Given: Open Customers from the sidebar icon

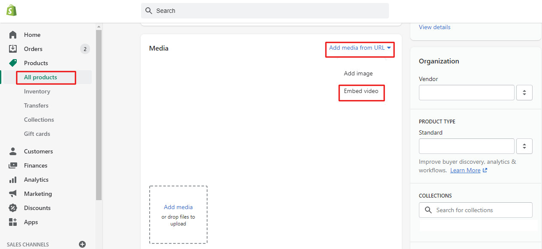Looking at the screenshot, I should 13,151.
